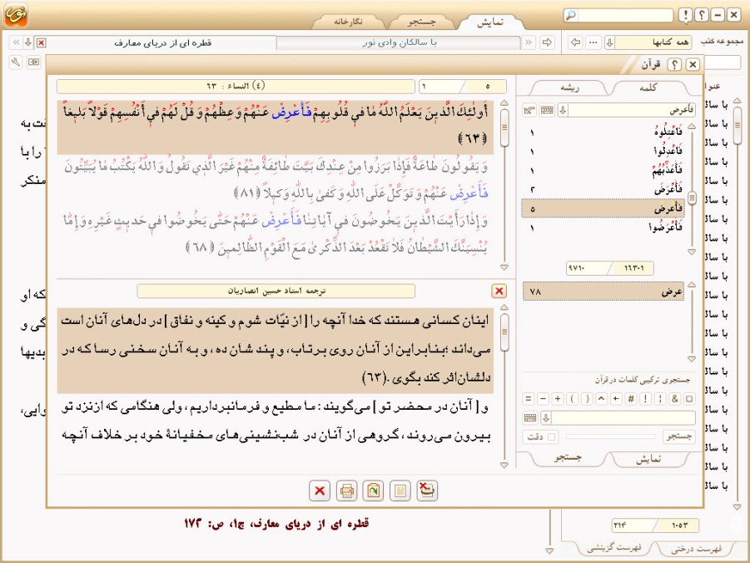The height and width of the screenshot is (563, 750).
Task: Click the جستجو button under the combined search field
Action: [679, 436]
